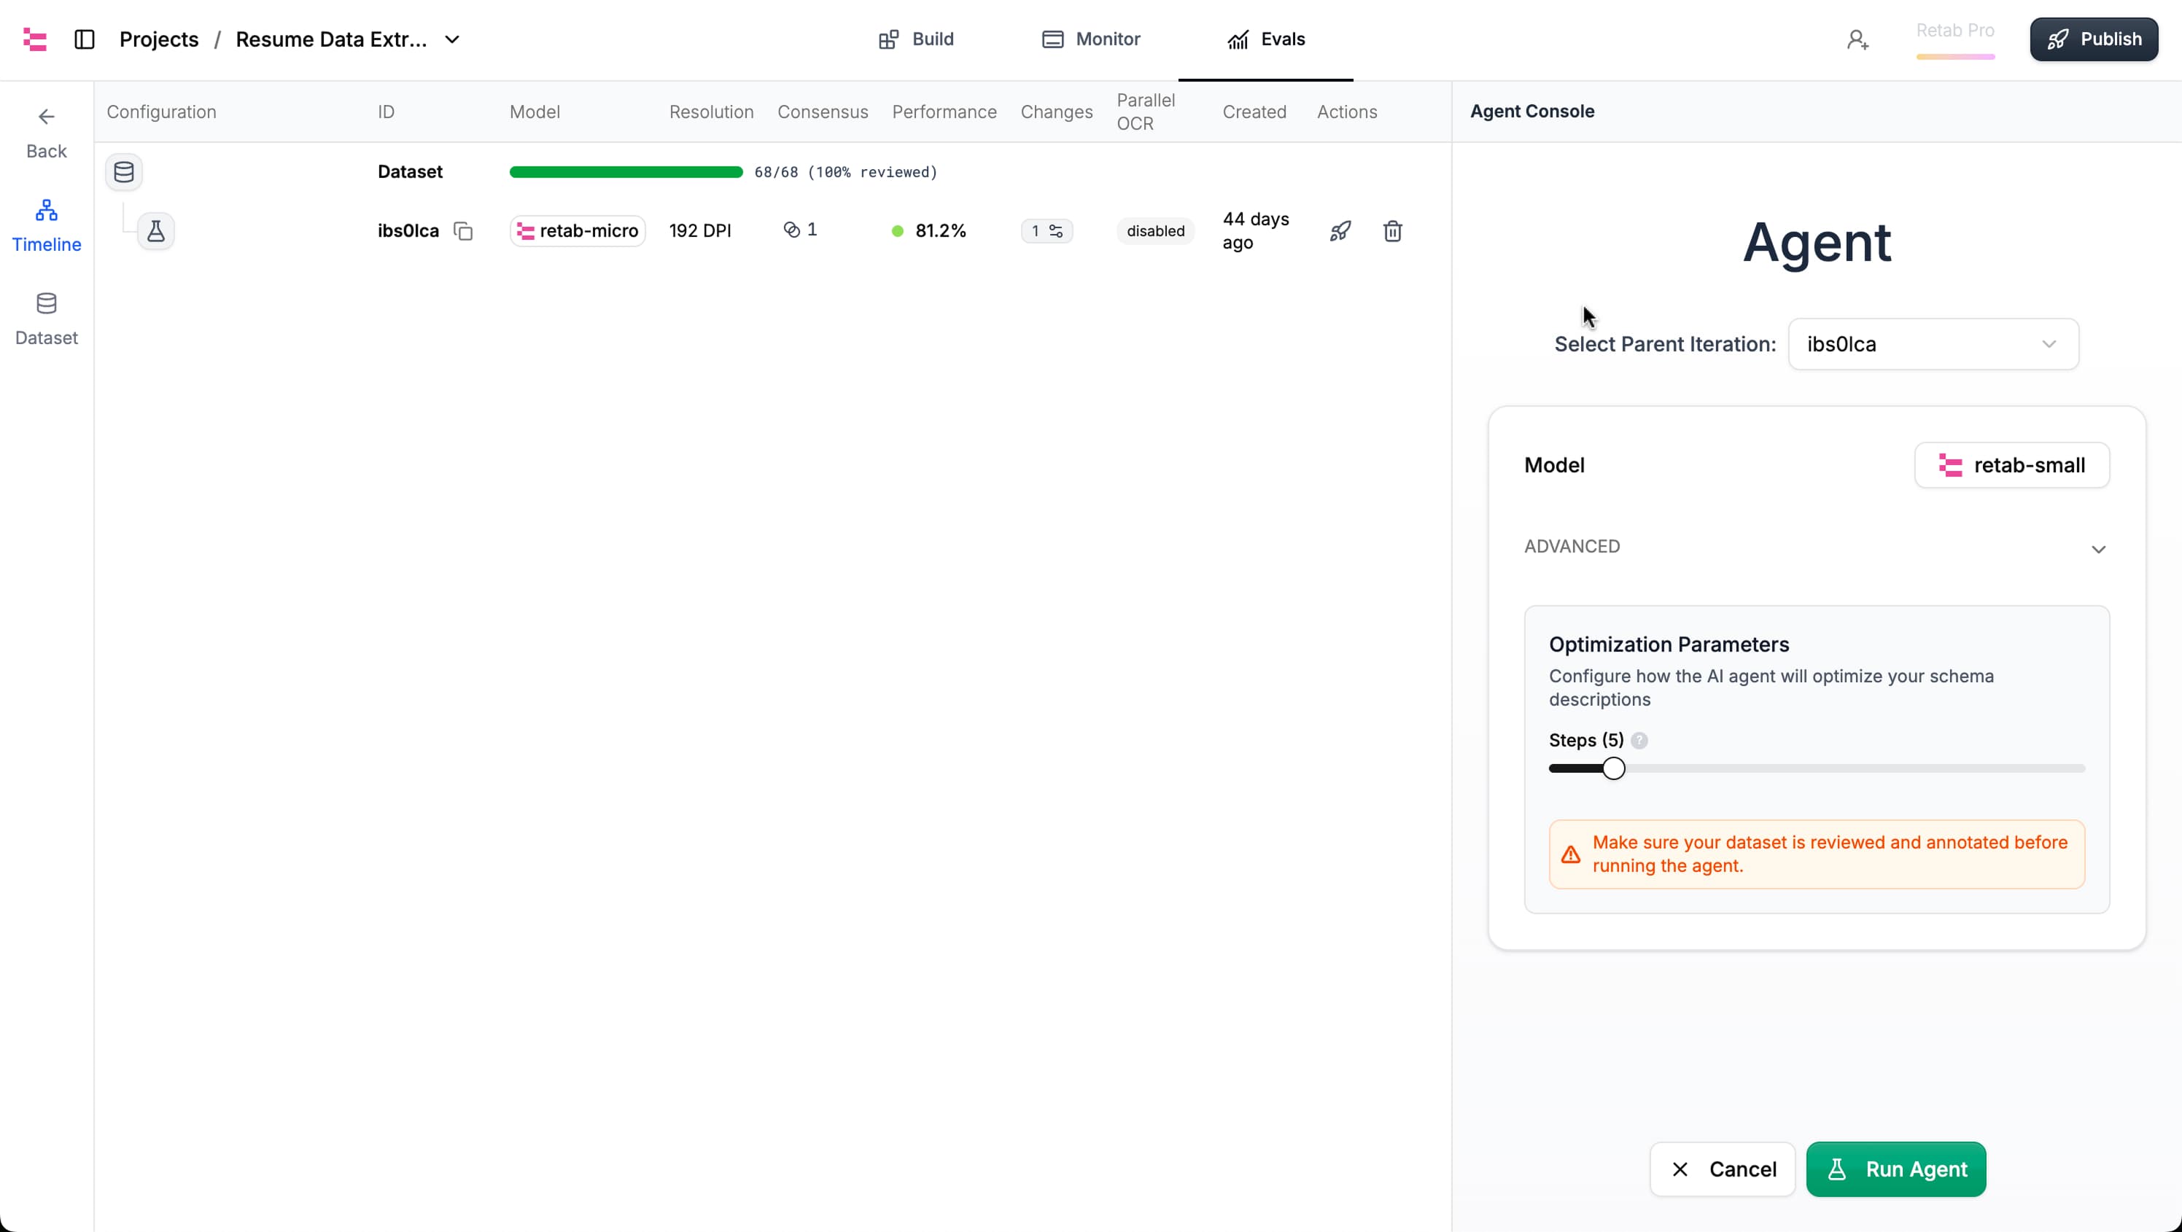Select the flask experiment icon on the iteration row

coord(156,230)
